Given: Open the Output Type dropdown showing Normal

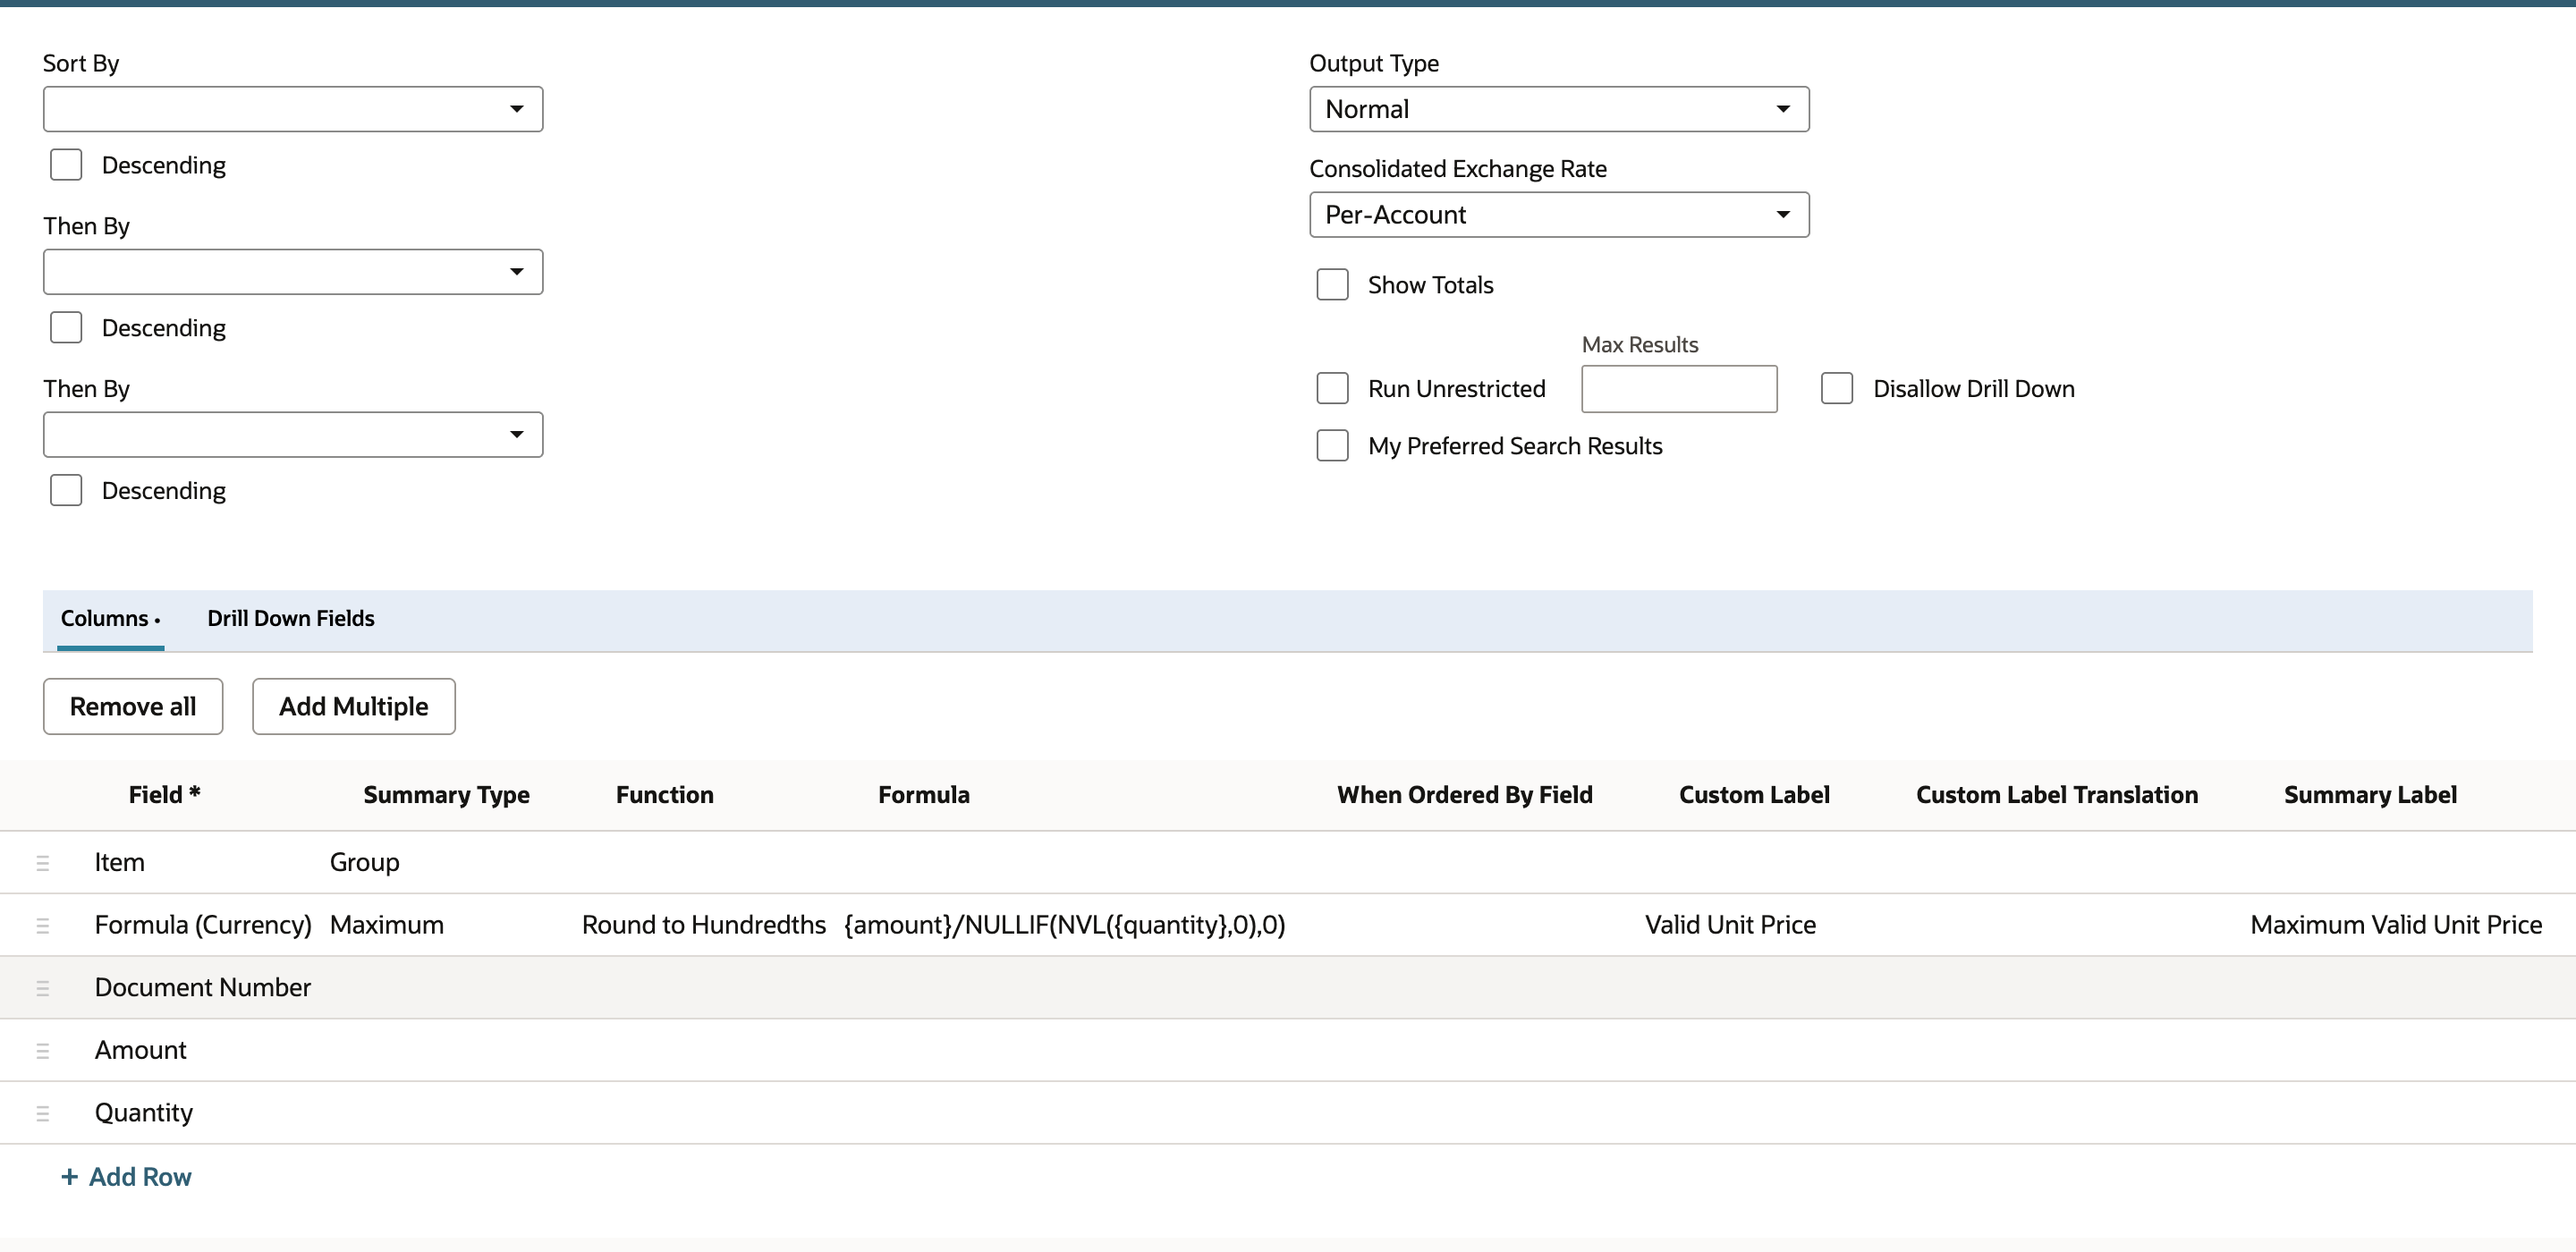Looking at the screenshot, I should [x=1559, y=109].
